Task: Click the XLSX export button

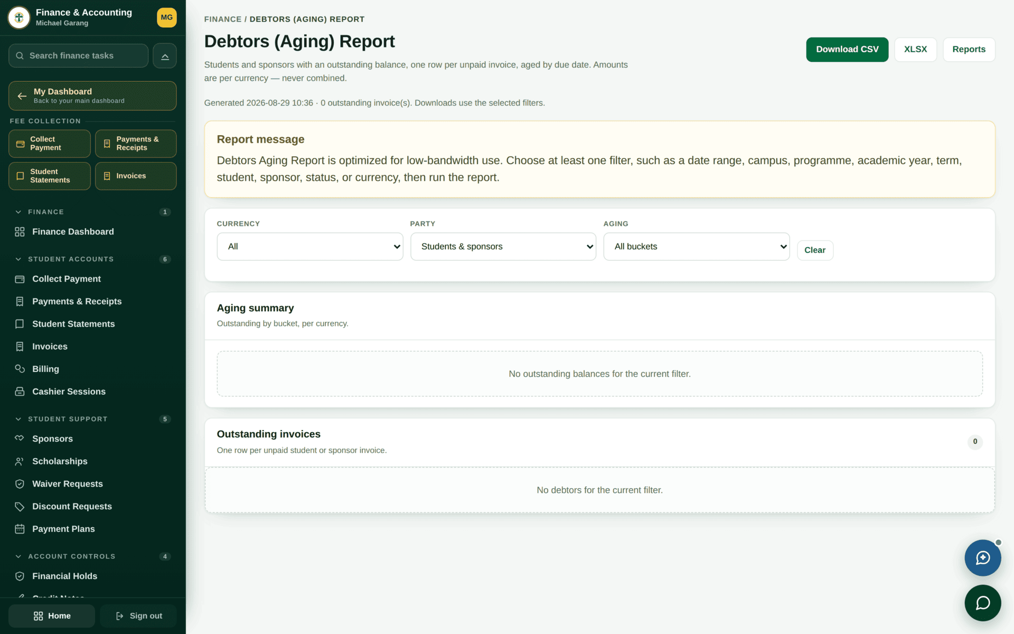Action: 915,50
